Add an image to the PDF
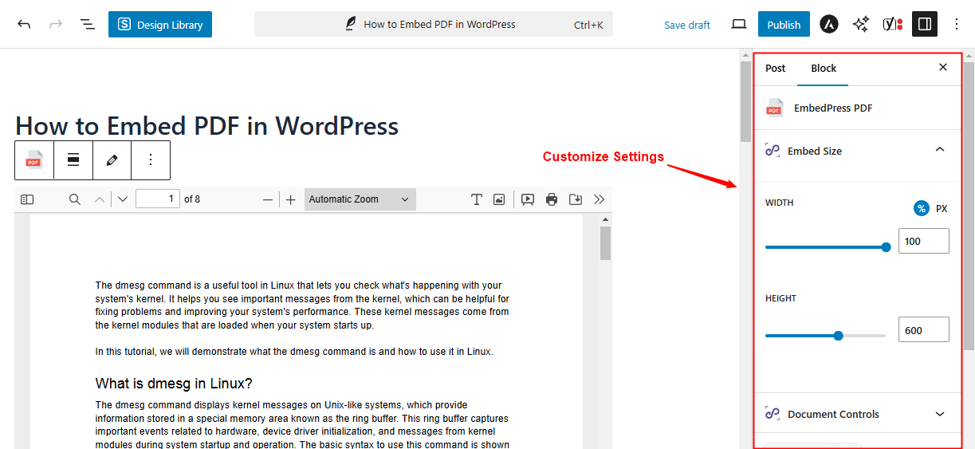Image resolution: width=975 pixels, height=449 pixels. (x=499, y=199)
